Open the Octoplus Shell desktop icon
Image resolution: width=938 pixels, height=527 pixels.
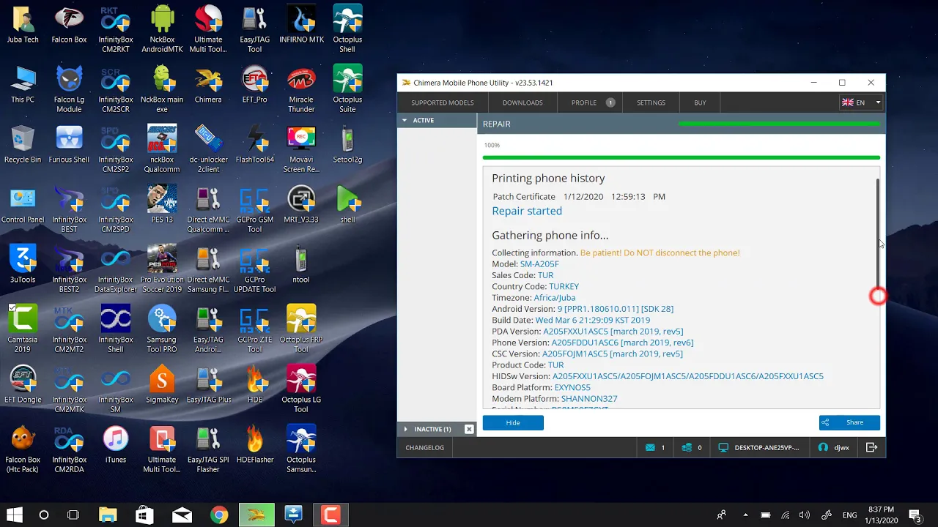[x=347, y=29]
